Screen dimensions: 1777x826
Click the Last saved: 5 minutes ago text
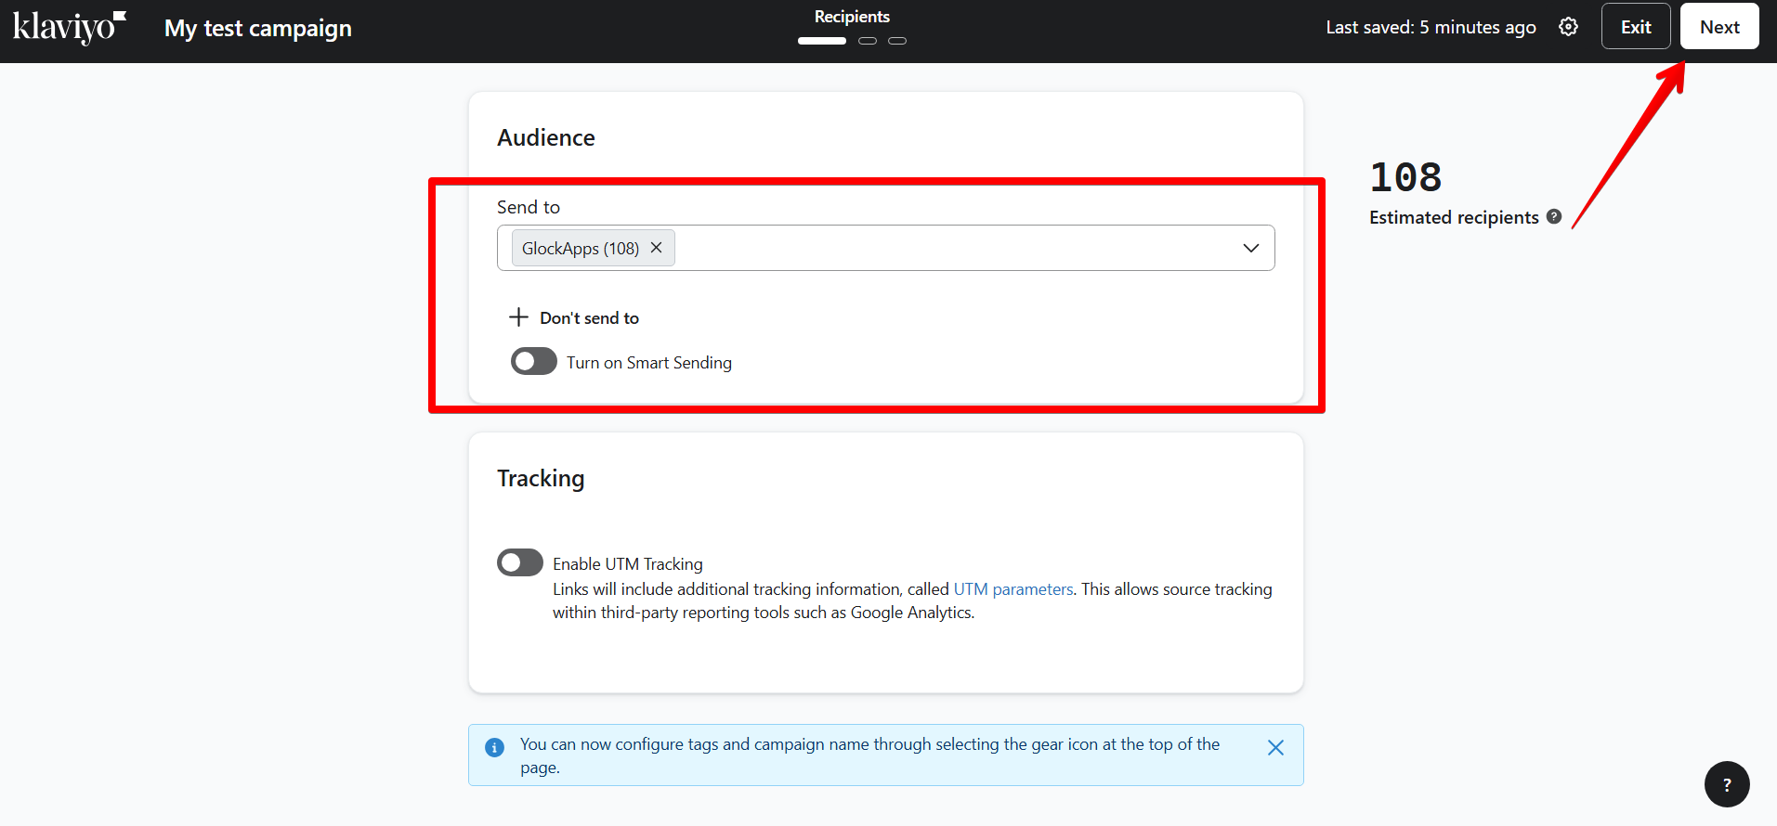(x=1431, y=28)
